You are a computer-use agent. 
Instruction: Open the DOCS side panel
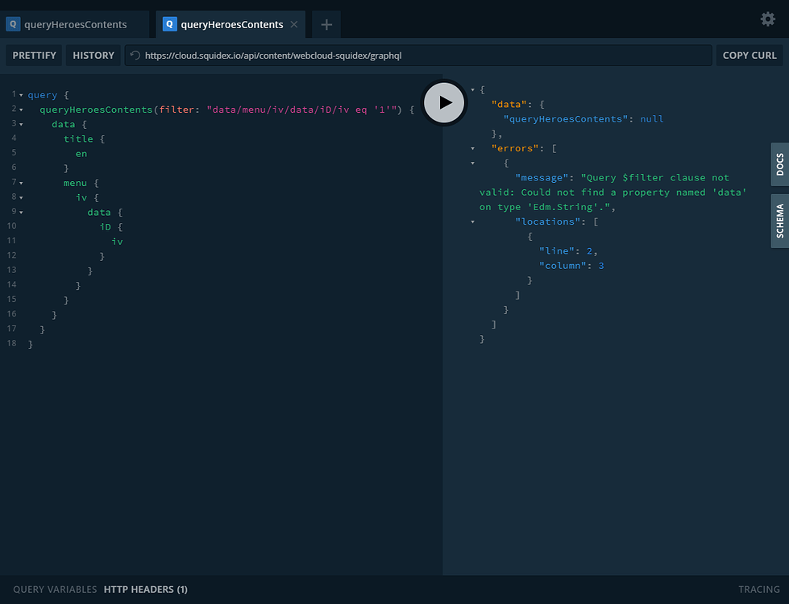[x=779, y=164]
